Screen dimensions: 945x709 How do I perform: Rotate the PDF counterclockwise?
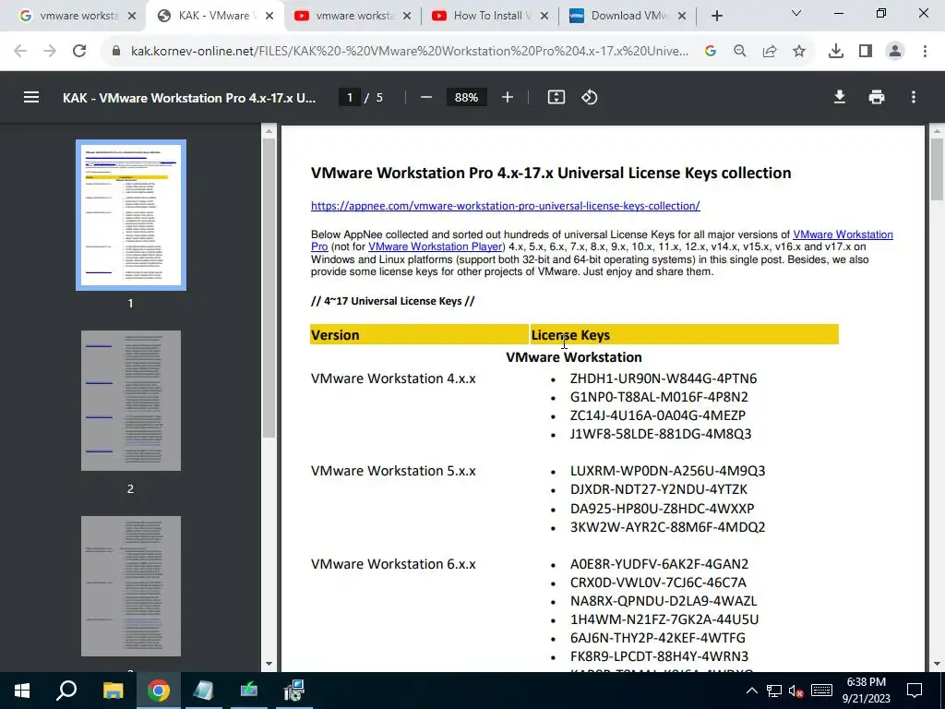point(590,97)
